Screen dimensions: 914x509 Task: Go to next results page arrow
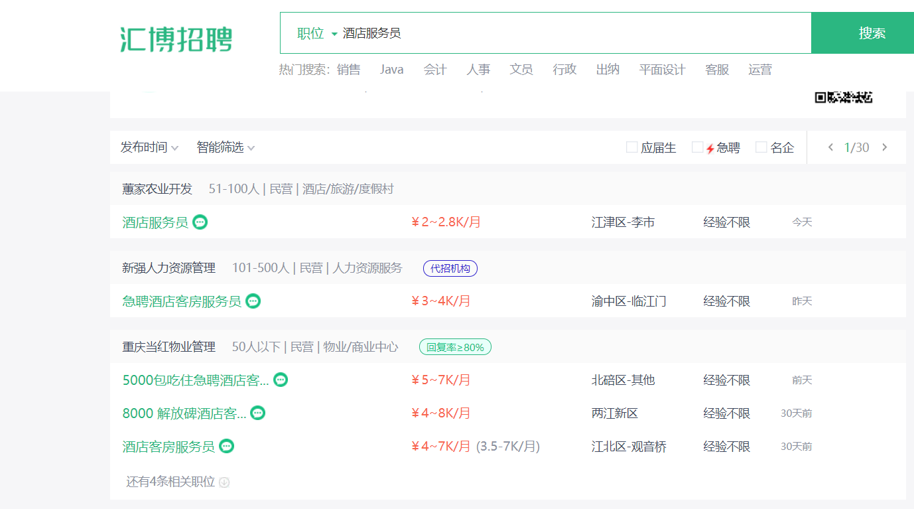point(884,147)
